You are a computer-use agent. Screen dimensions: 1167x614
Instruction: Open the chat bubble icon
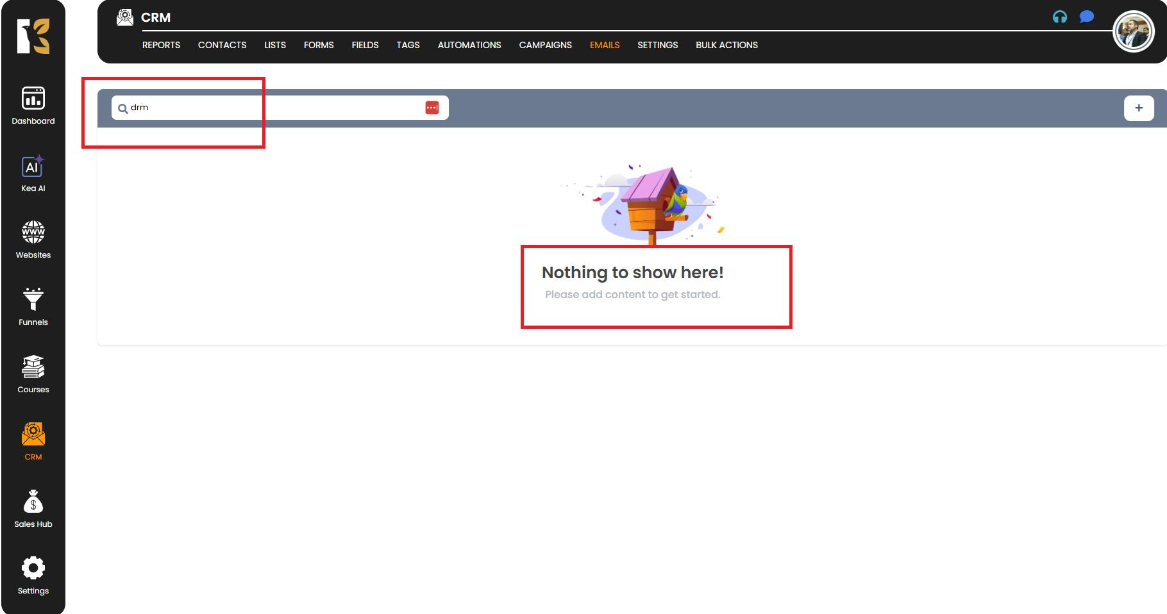click(1086, 17)
